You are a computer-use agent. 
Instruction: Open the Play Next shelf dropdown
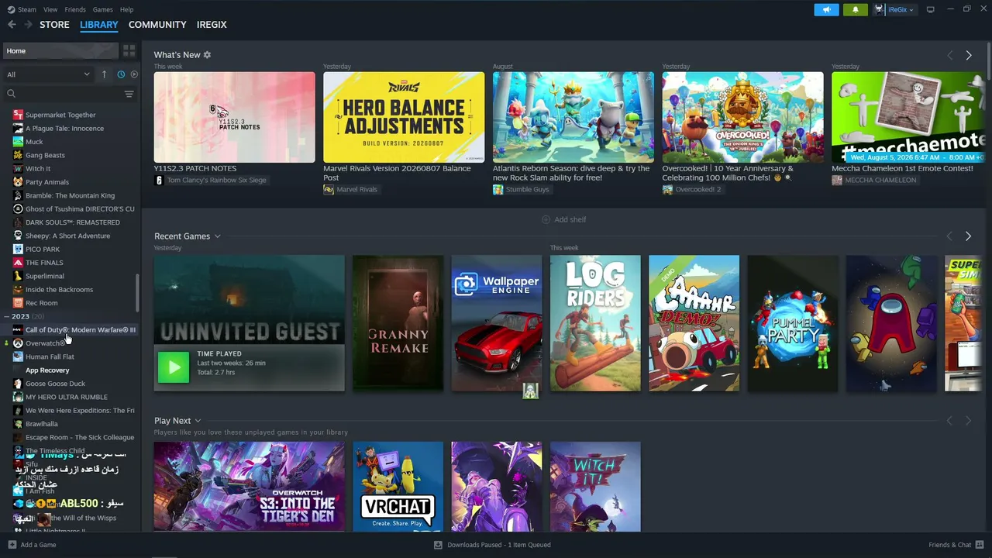(198, 421)
